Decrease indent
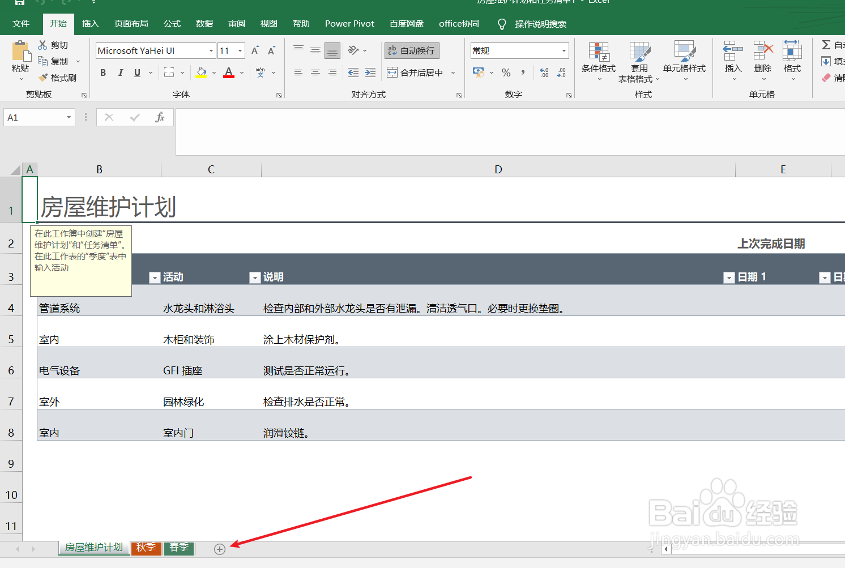This screenshot has height=568, width=845. [x=353, y=72]
